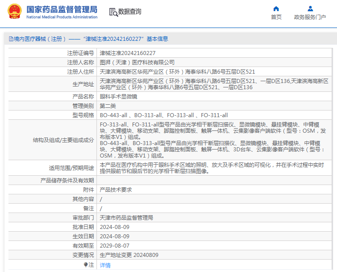Click the bulb icon beside 注
Screen dimensions: 337x272
coord(86,265)
